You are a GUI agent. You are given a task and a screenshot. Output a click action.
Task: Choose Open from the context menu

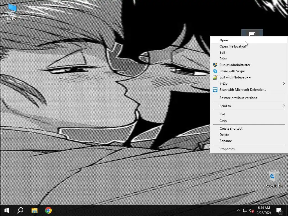[249, 40]
